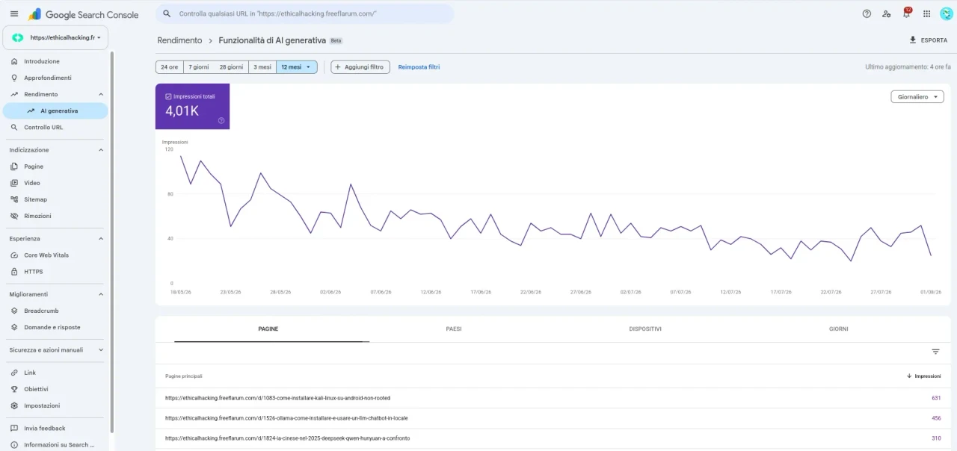This screenshot has height=451, width=957.
Task: Click the HTTPS lock icon
Action: click(14, 272)
